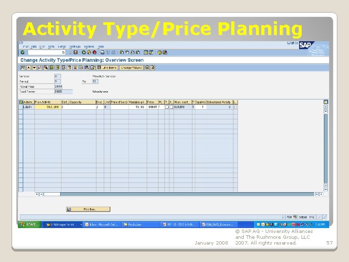349x262 pixels.
Task: Click the last icon right of Change Values
Action: tap(153, 67)
